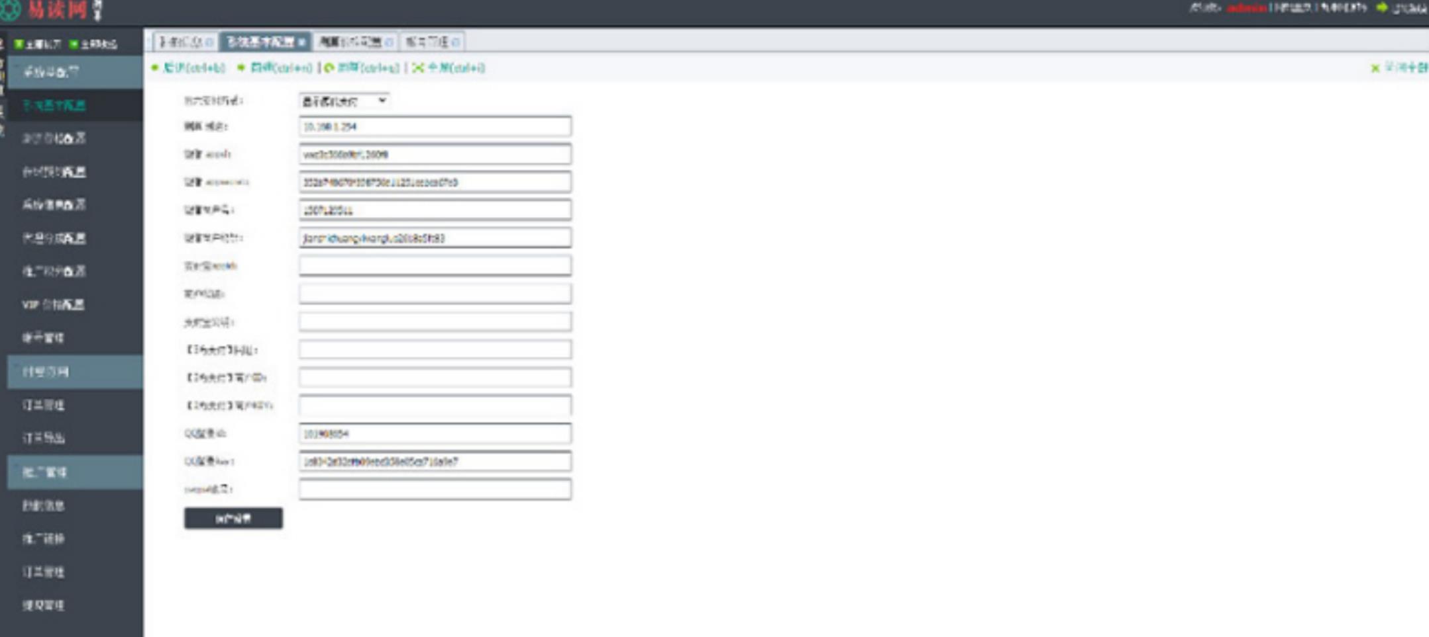1429x637 pixels.
Task: Click the appsecret input field
Action: point(435,182)
